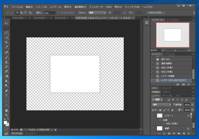Switch to the ヒストグラム tab
Image resolution: width=199 pixels, height=139 pixels.
point(173,20)
